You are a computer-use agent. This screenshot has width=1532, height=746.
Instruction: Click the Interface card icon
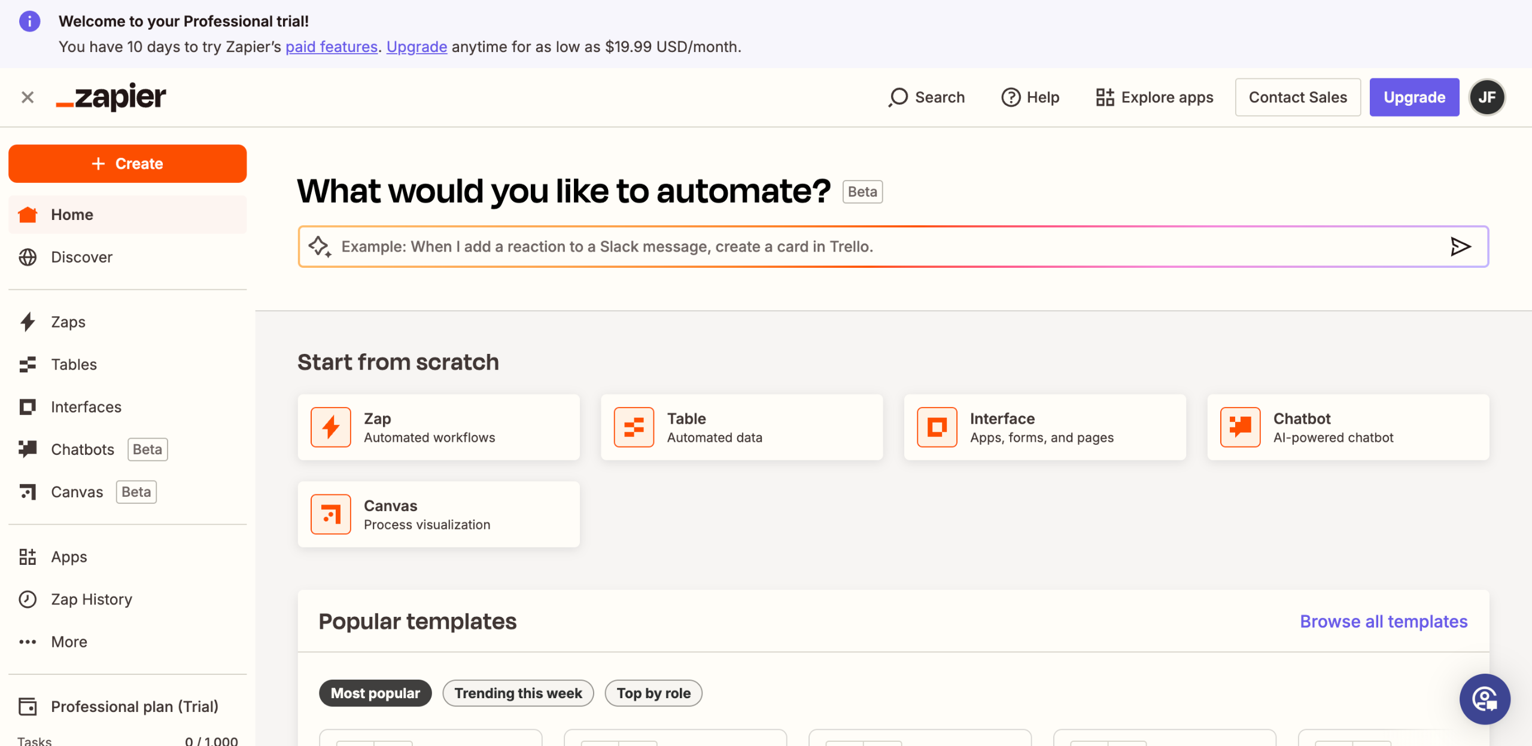point(937,427)
